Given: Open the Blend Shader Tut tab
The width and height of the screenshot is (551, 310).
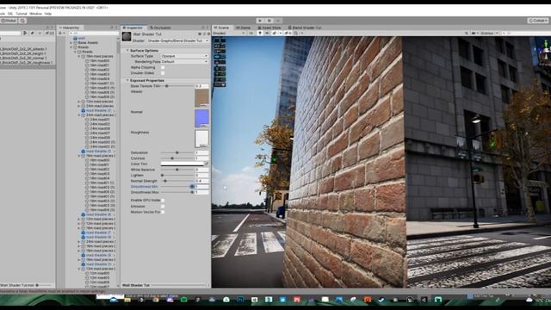Looking at the screenshot, I should point(305,28).
